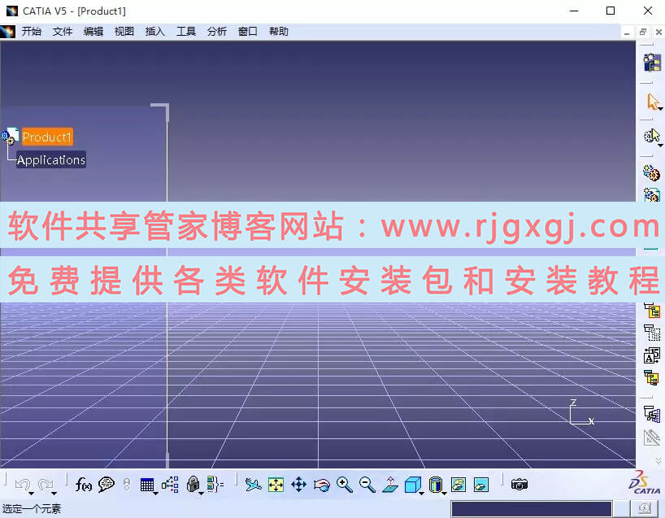Click the Zoom In magnifier icon
The height and width of the screenshot is (518, 665).
(x=345, y=485)
